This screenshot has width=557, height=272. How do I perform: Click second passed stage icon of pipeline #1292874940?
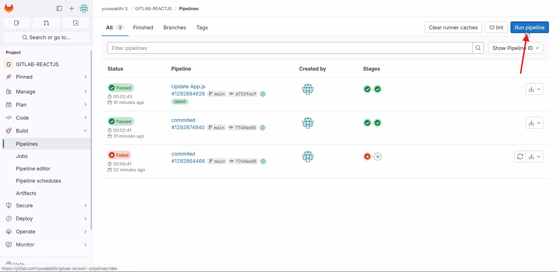click(378, 123)
